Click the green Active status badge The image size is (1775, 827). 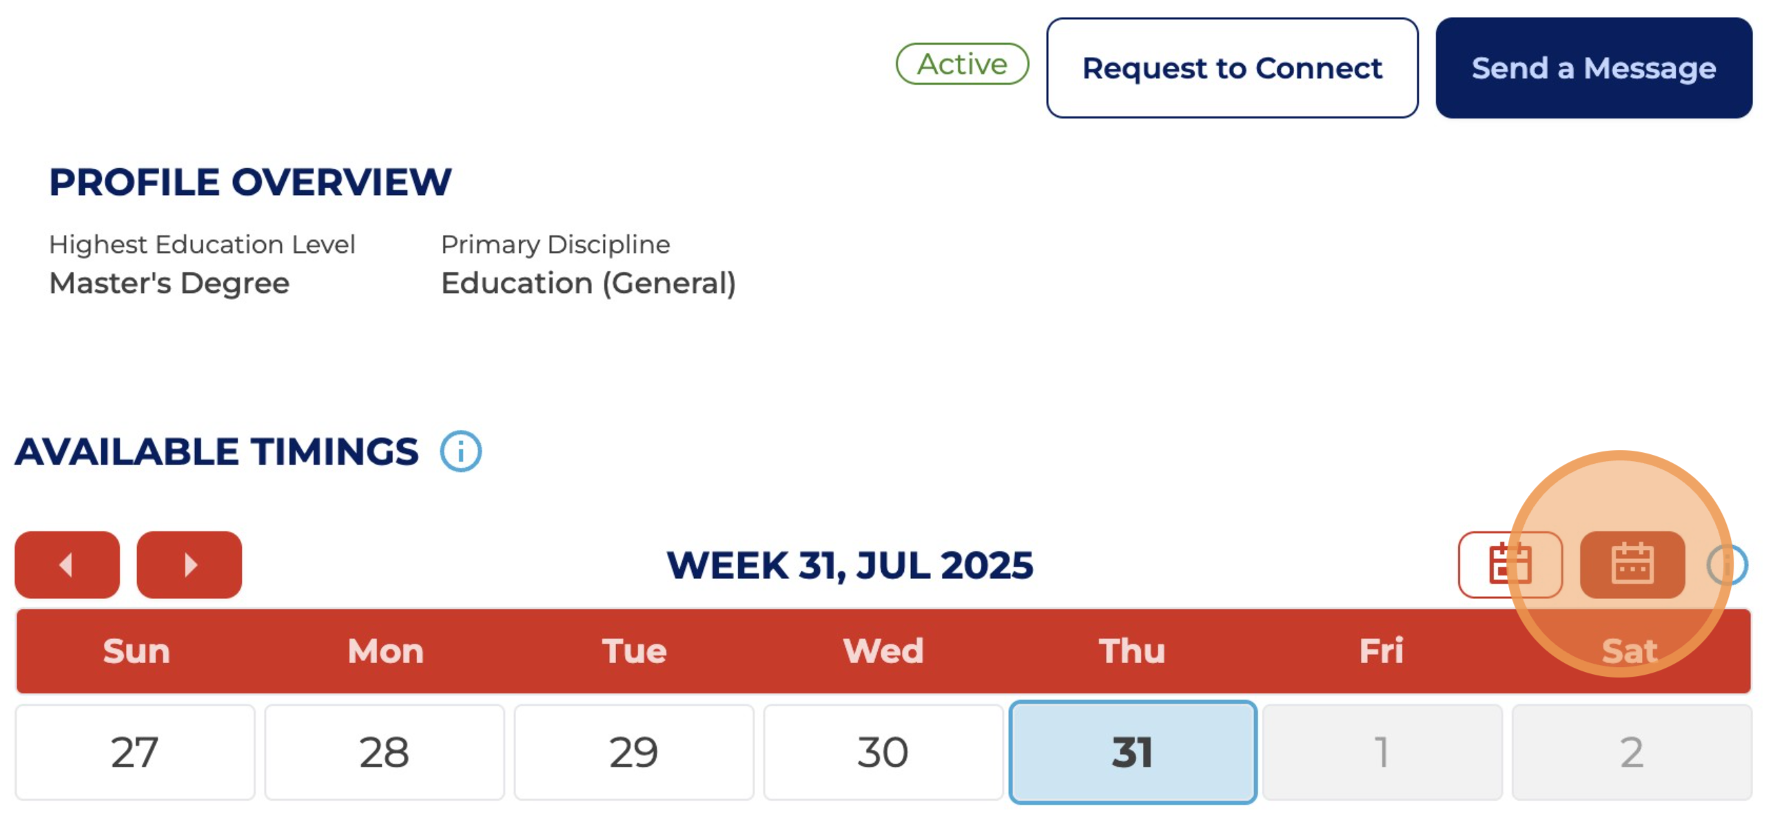(962, 64)
